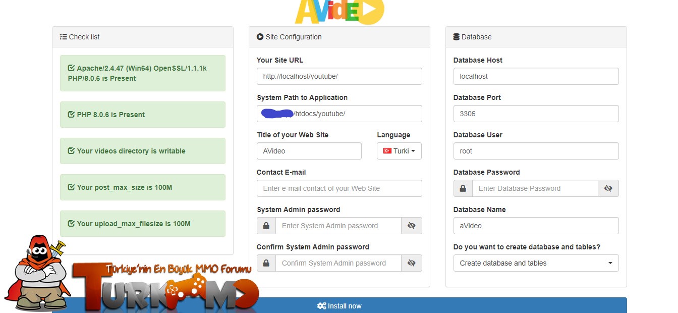The image size is (678, 313).
Task: Click 'PHP 8.0.6 is Present' text
Action: pyautogui.click(x=111, y=115)
